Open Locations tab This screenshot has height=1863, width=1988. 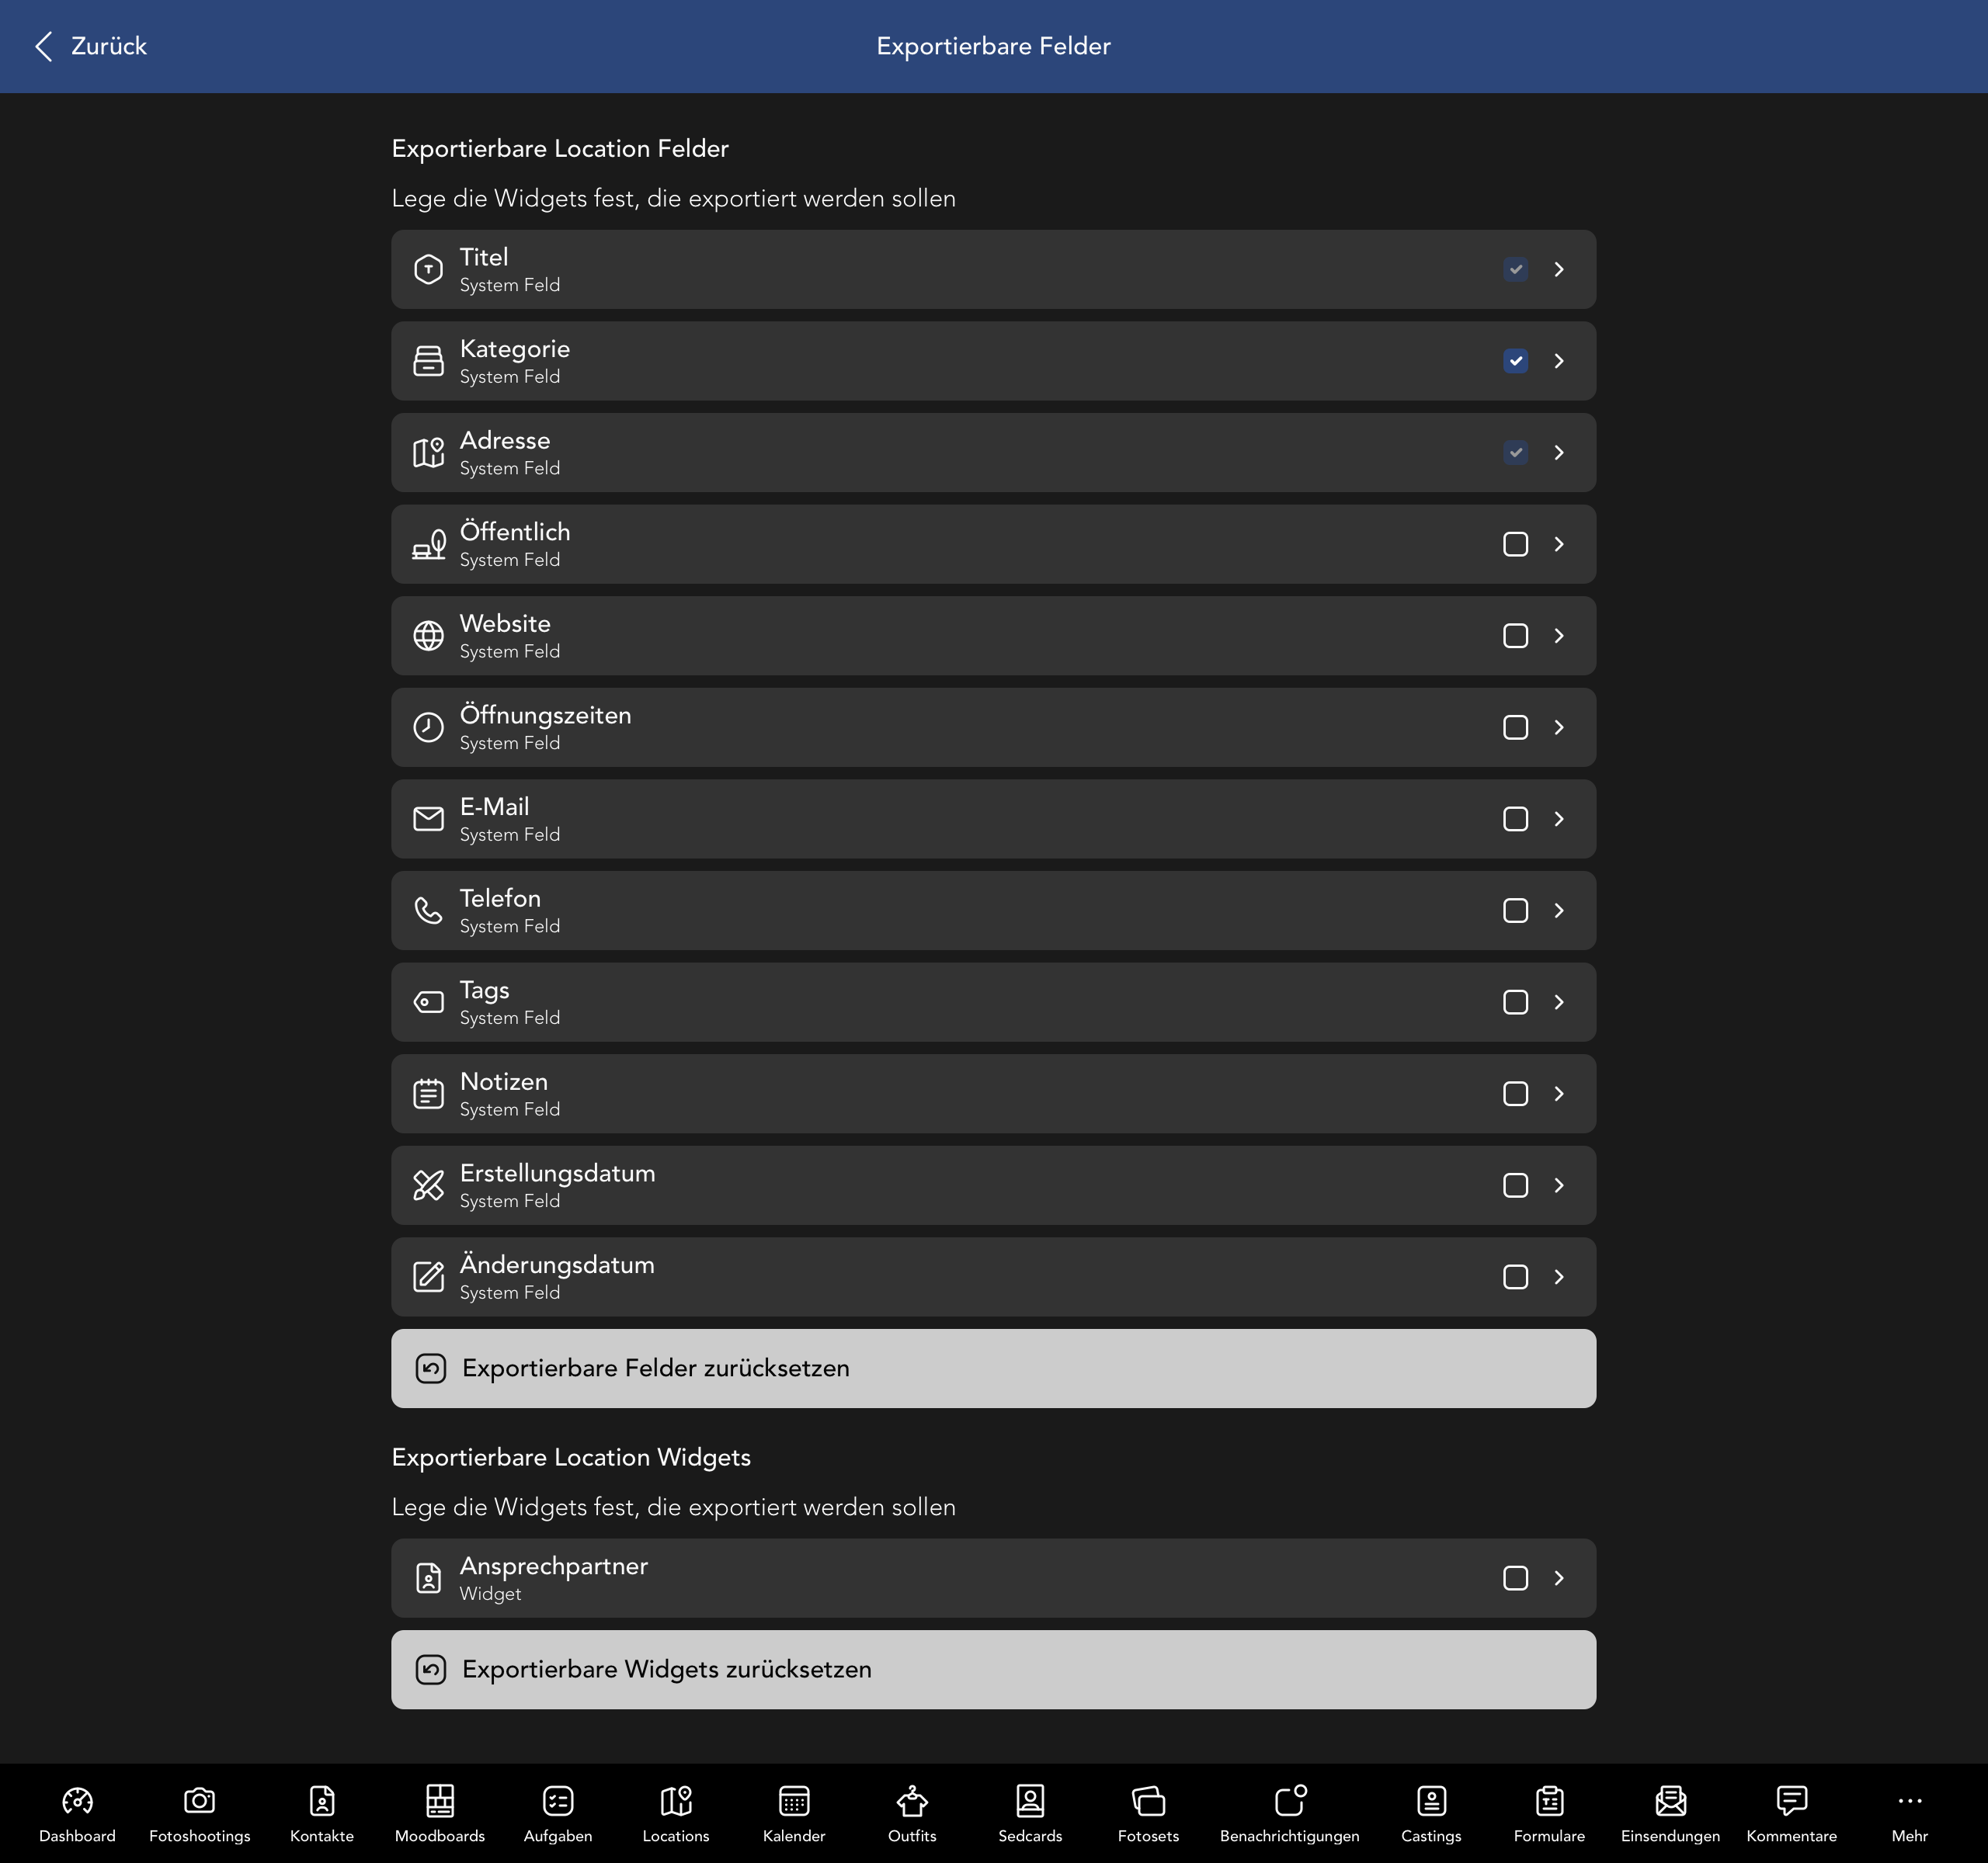(x=676, y=1814)
